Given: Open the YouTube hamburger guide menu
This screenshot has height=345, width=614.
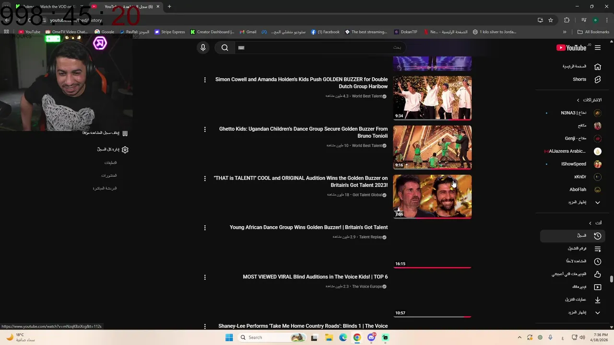Looking at the screenshot, I should coord(598,47).
